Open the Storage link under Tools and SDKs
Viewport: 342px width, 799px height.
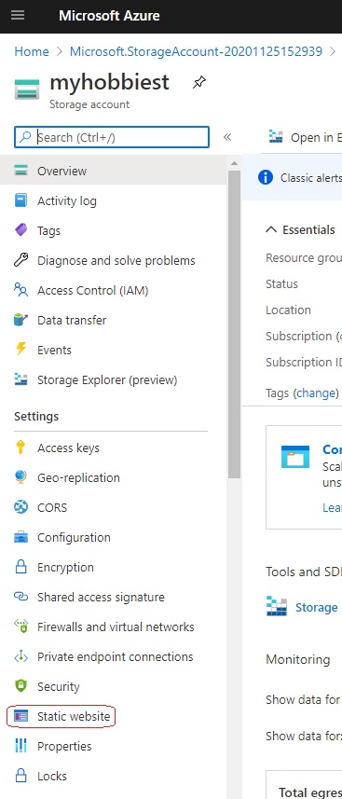(317, 607)
